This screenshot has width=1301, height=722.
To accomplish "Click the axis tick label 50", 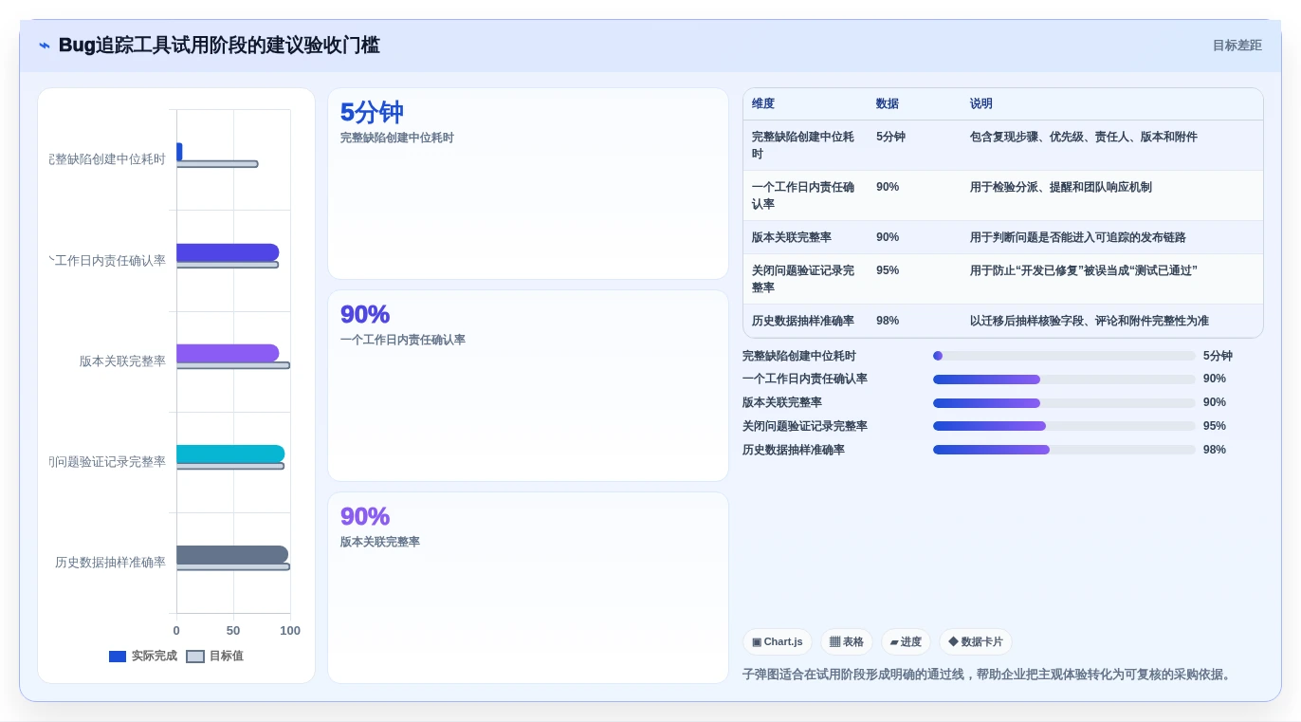I will (233, 631).
